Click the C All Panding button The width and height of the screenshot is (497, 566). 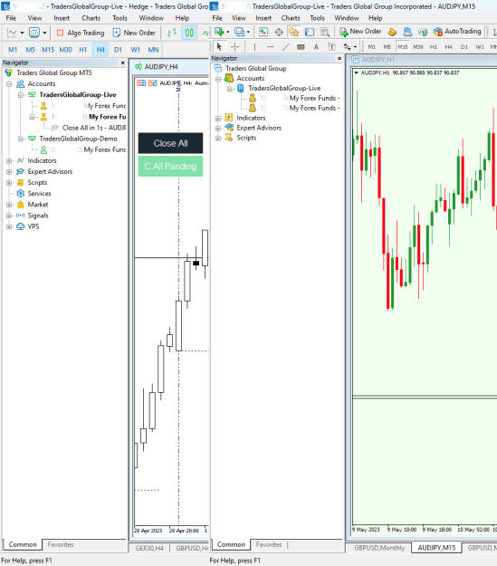point(170,167)
